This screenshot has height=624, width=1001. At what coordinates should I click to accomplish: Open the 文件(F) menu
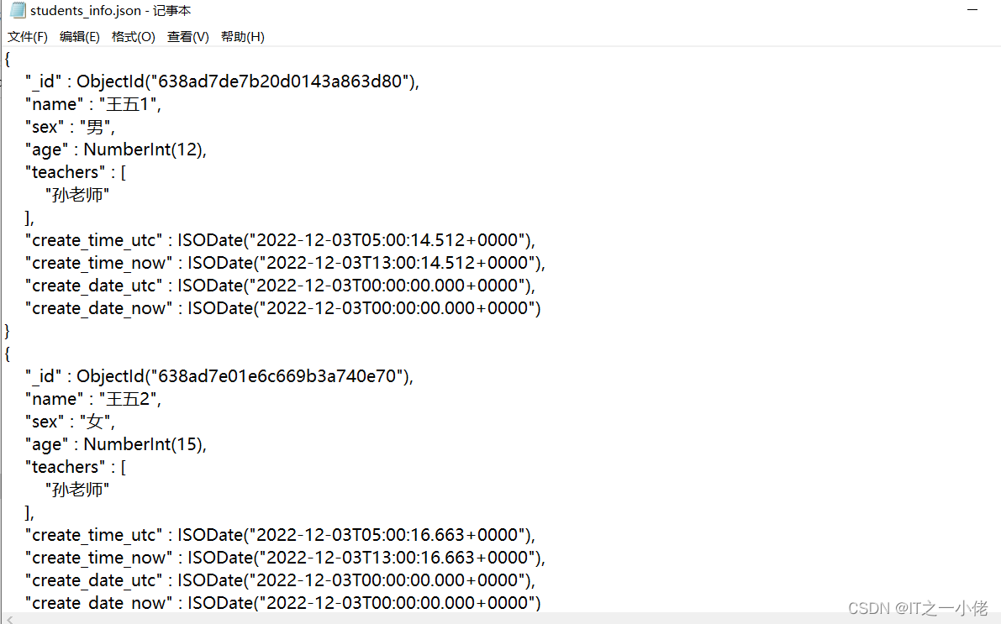[28, 37]
